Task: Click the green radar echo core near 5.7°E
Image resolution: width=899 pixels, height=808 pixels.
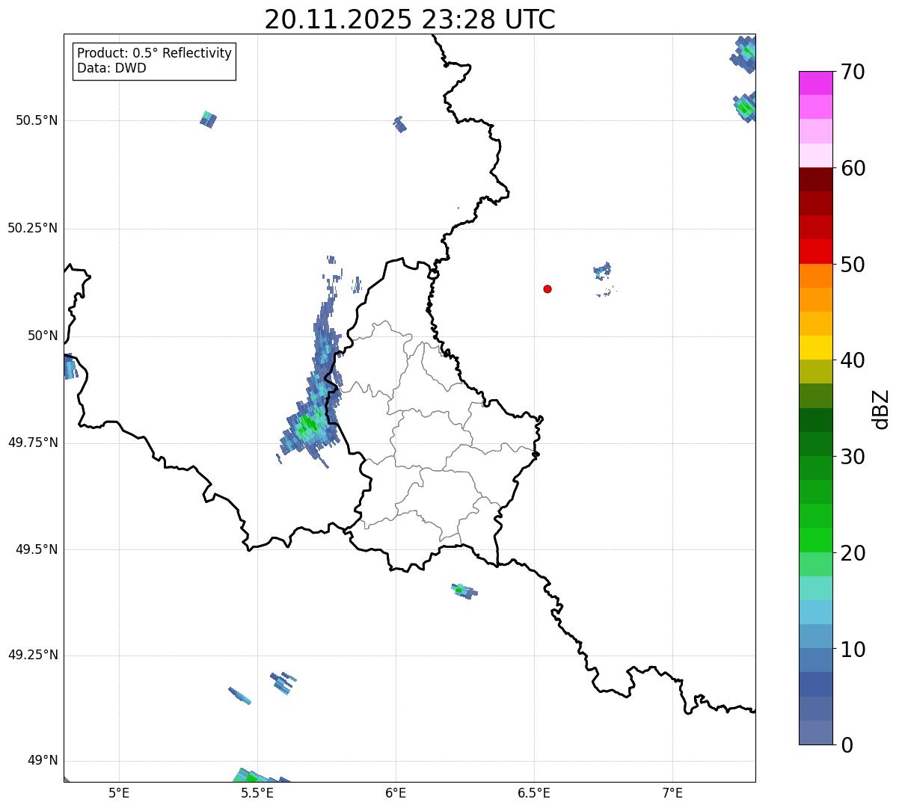Action: [307, 425]
